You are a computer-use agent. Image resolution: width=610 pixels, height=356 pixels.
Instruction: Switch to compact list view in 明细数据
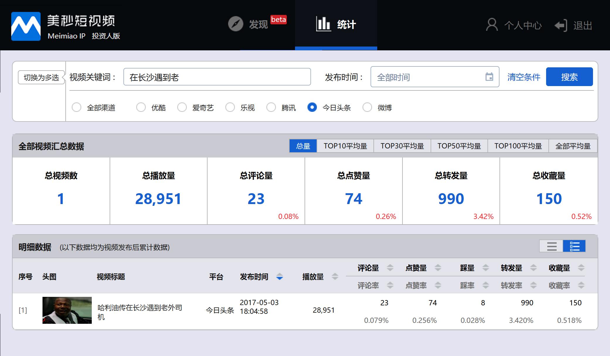click(551, 247)
